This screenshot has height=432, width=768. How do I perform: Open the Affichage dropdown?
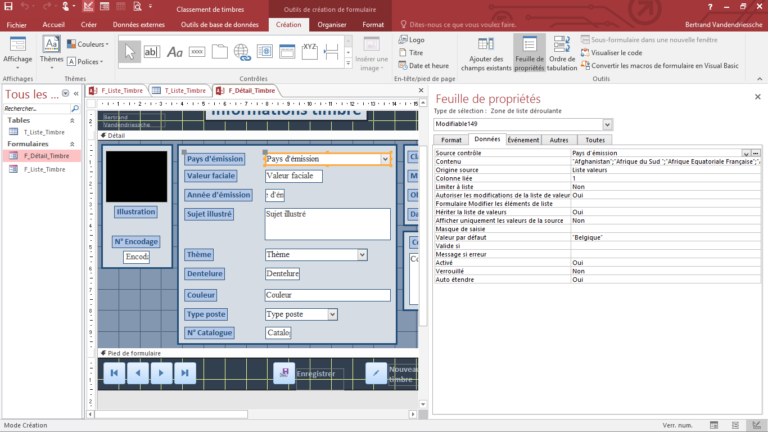click(x=18, y=55)
